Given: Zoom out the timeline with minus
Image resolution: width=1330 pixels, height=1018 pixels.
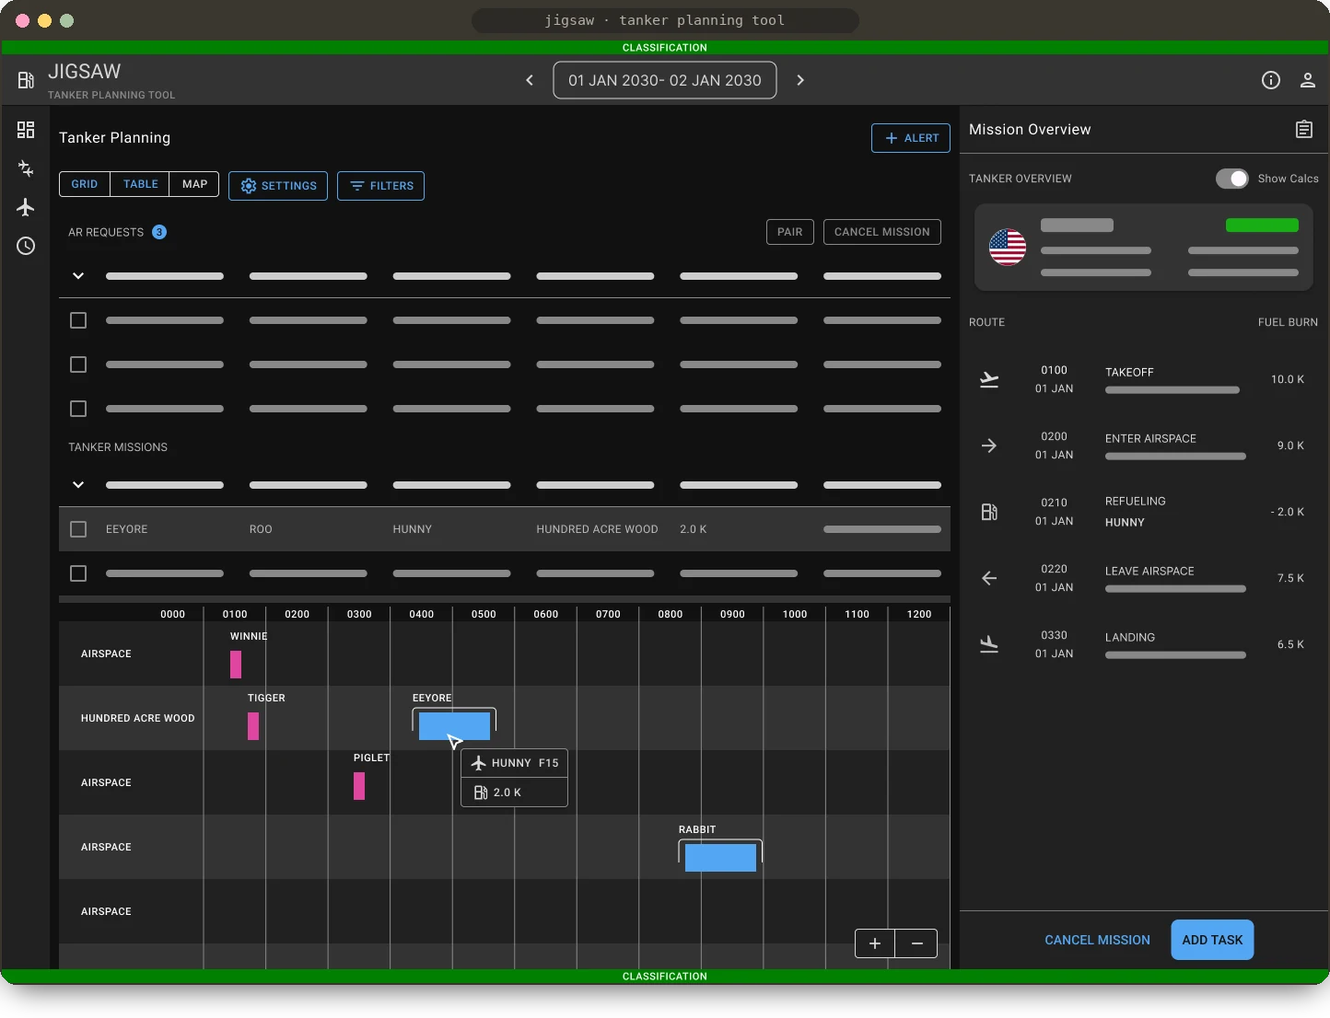Looking at the screenshot, I should [916, 943].
